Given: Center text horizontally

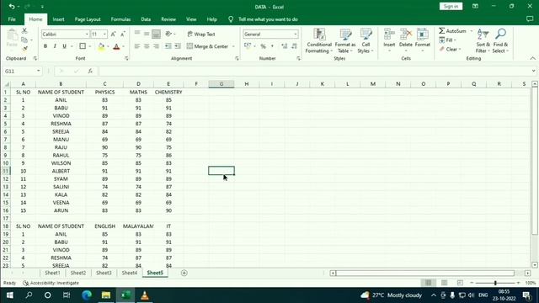Looking at the screenshot, I should coord(147,46).
